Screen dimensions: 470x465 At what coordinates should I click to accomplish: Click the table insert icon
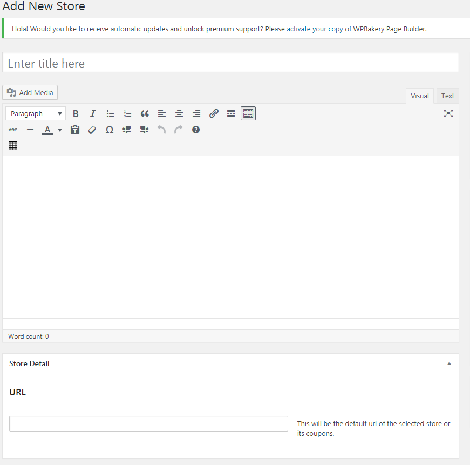[13, 146]
